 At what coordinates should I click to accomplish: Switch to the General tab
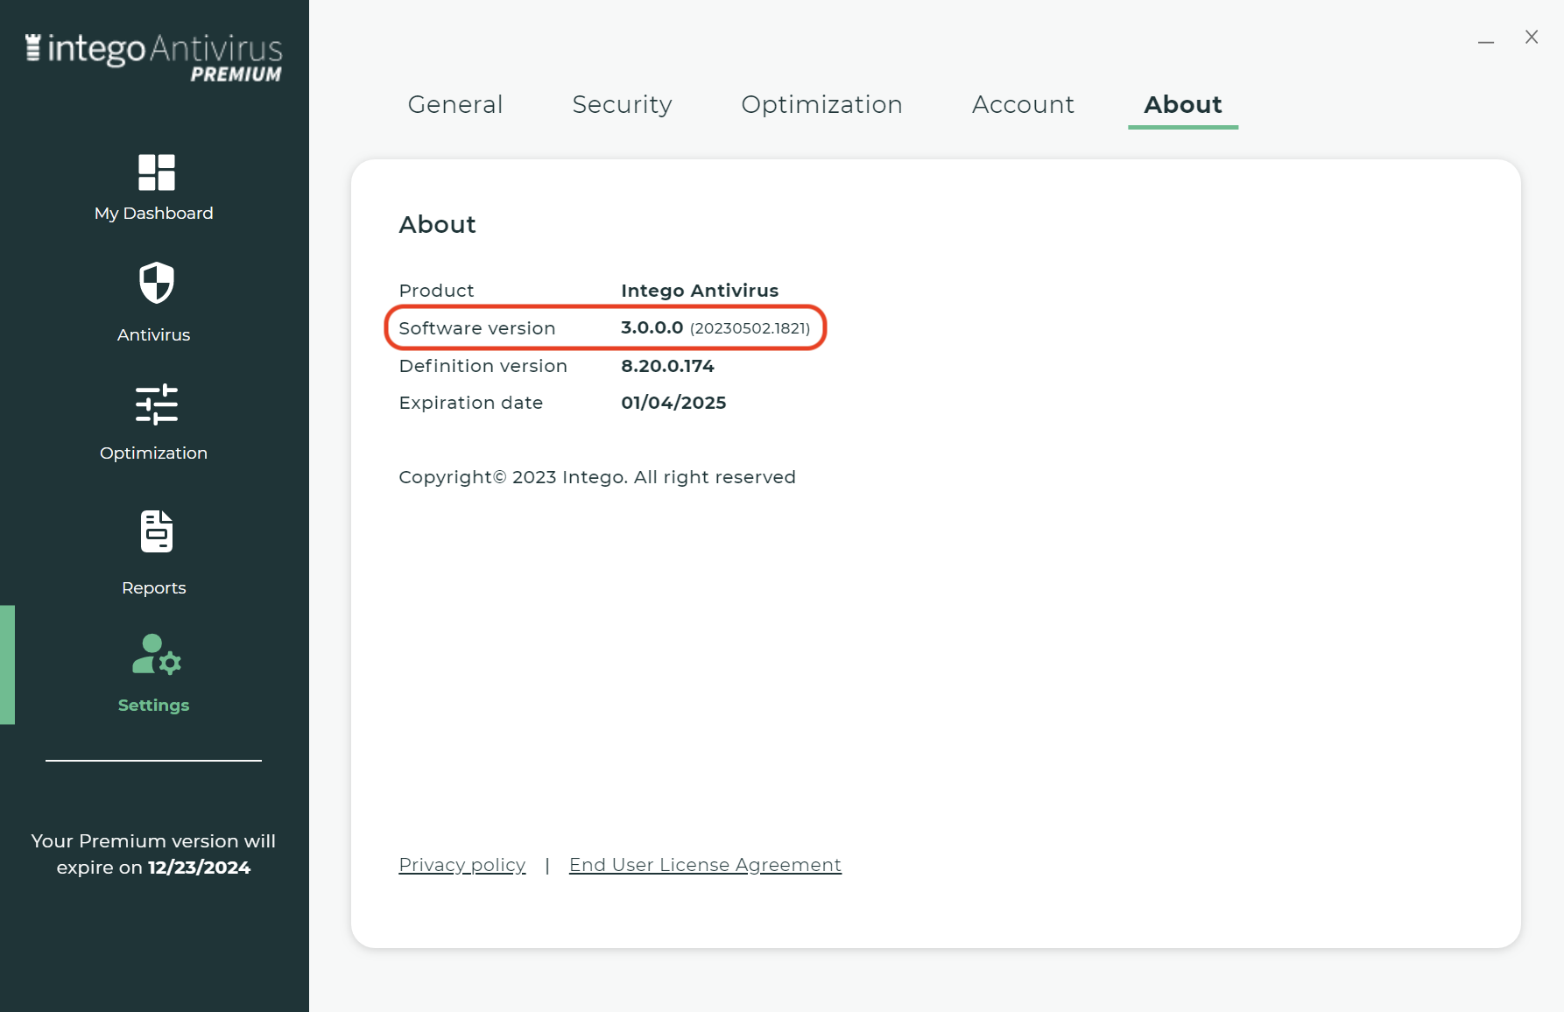(x=455, y=104)
